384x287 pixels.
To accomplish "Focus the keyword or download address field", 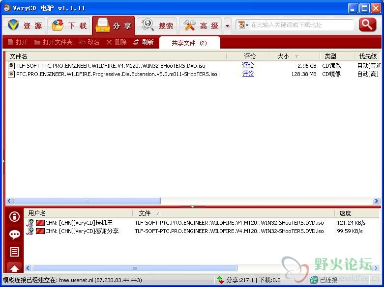I will pyautogui.click(x=302, y=25).
